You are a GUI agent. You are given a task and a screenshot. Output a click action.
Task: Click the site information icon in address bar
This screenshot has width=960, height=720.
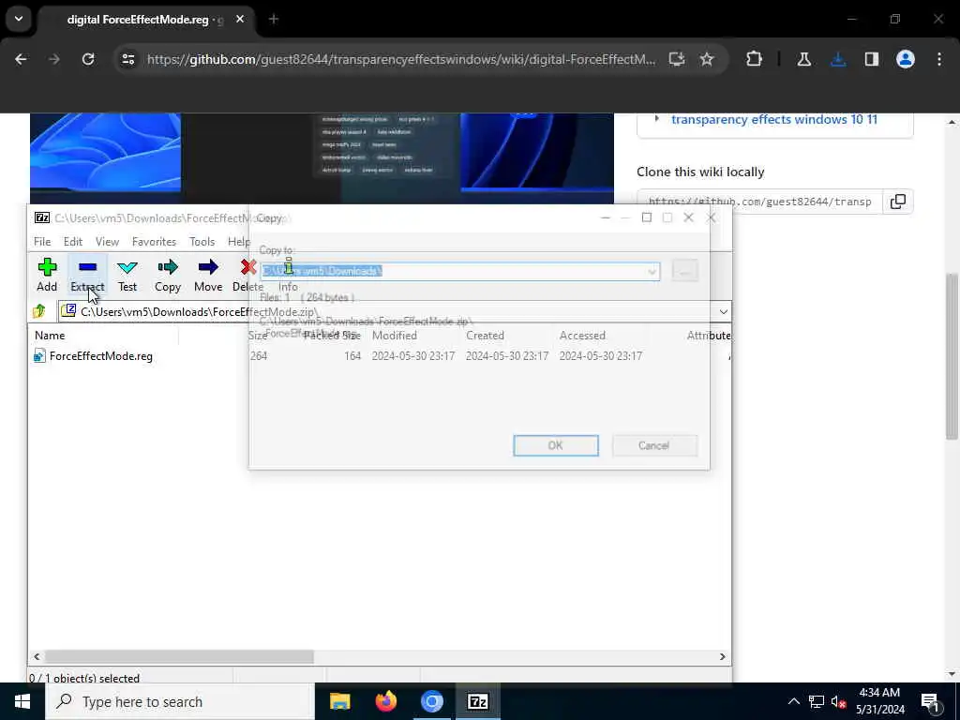[127, 59]
